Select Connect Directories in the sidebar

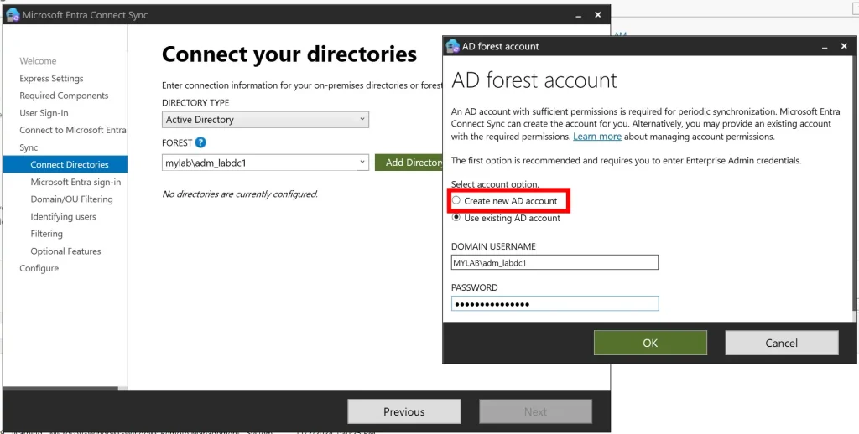65,164
